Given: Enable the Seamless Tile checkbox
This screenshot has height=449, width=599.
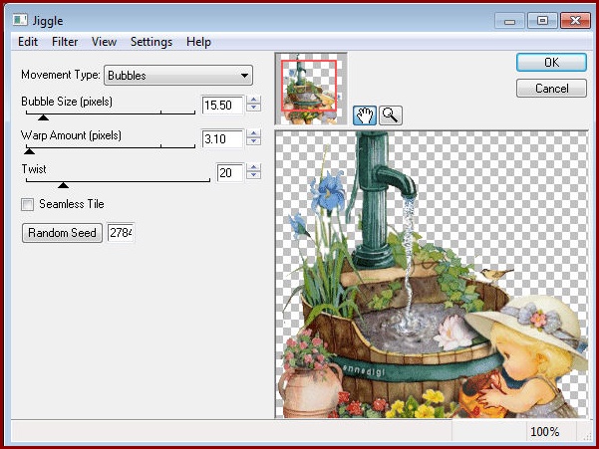Looking at the screenshot, I should tap(27, 204).
